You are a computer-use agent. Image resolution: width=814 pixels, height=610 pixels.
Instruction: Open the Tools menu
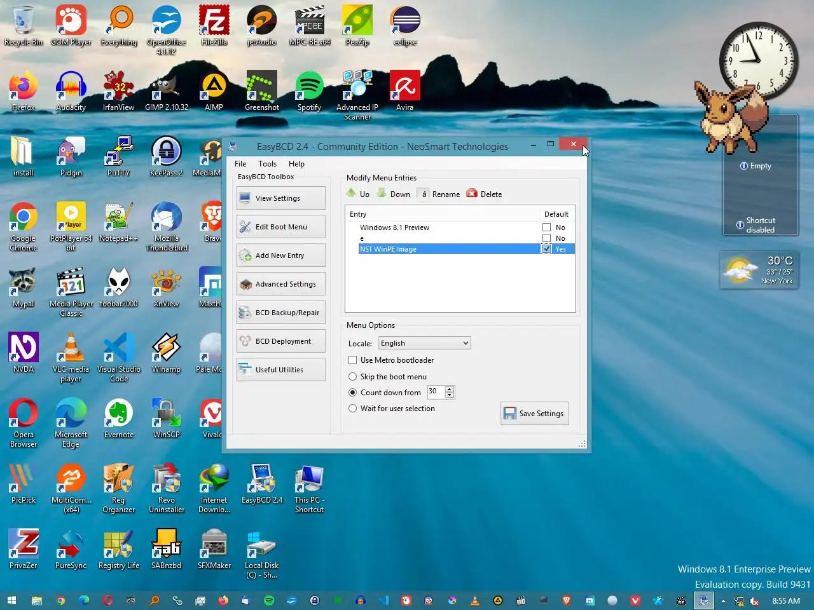267,164
